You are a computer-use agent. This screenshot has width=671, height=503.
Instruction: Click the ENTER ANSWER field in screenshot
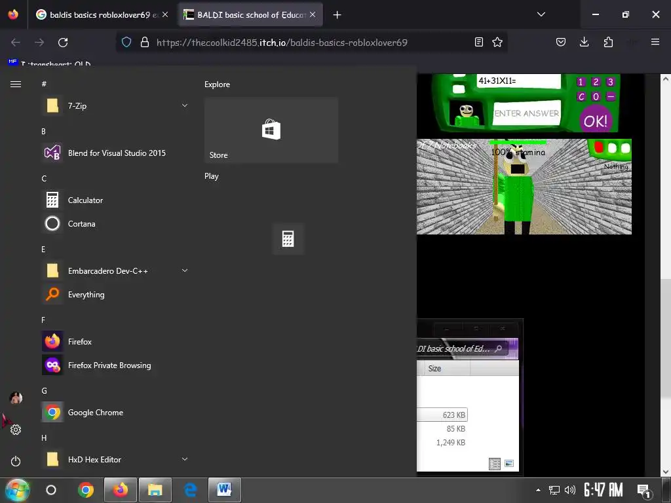(527, 113)
